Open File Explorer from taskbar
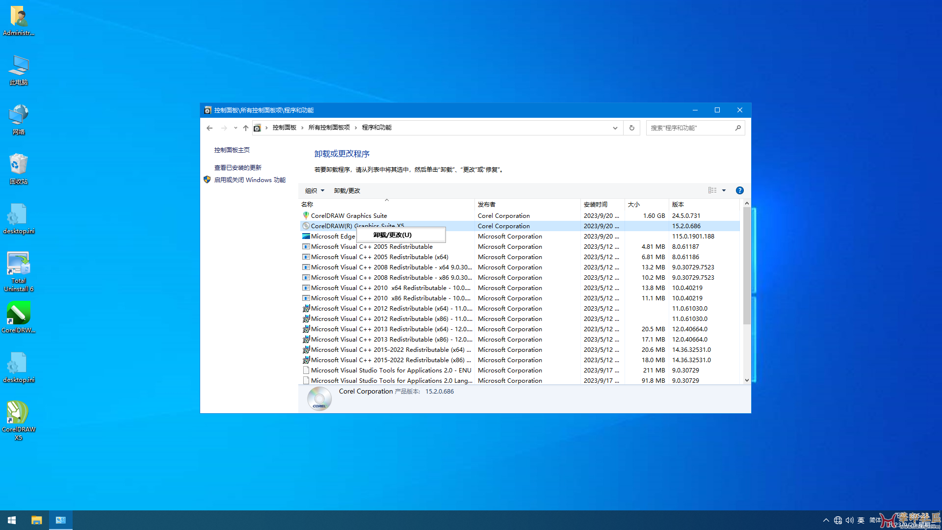 pos(36,520)
